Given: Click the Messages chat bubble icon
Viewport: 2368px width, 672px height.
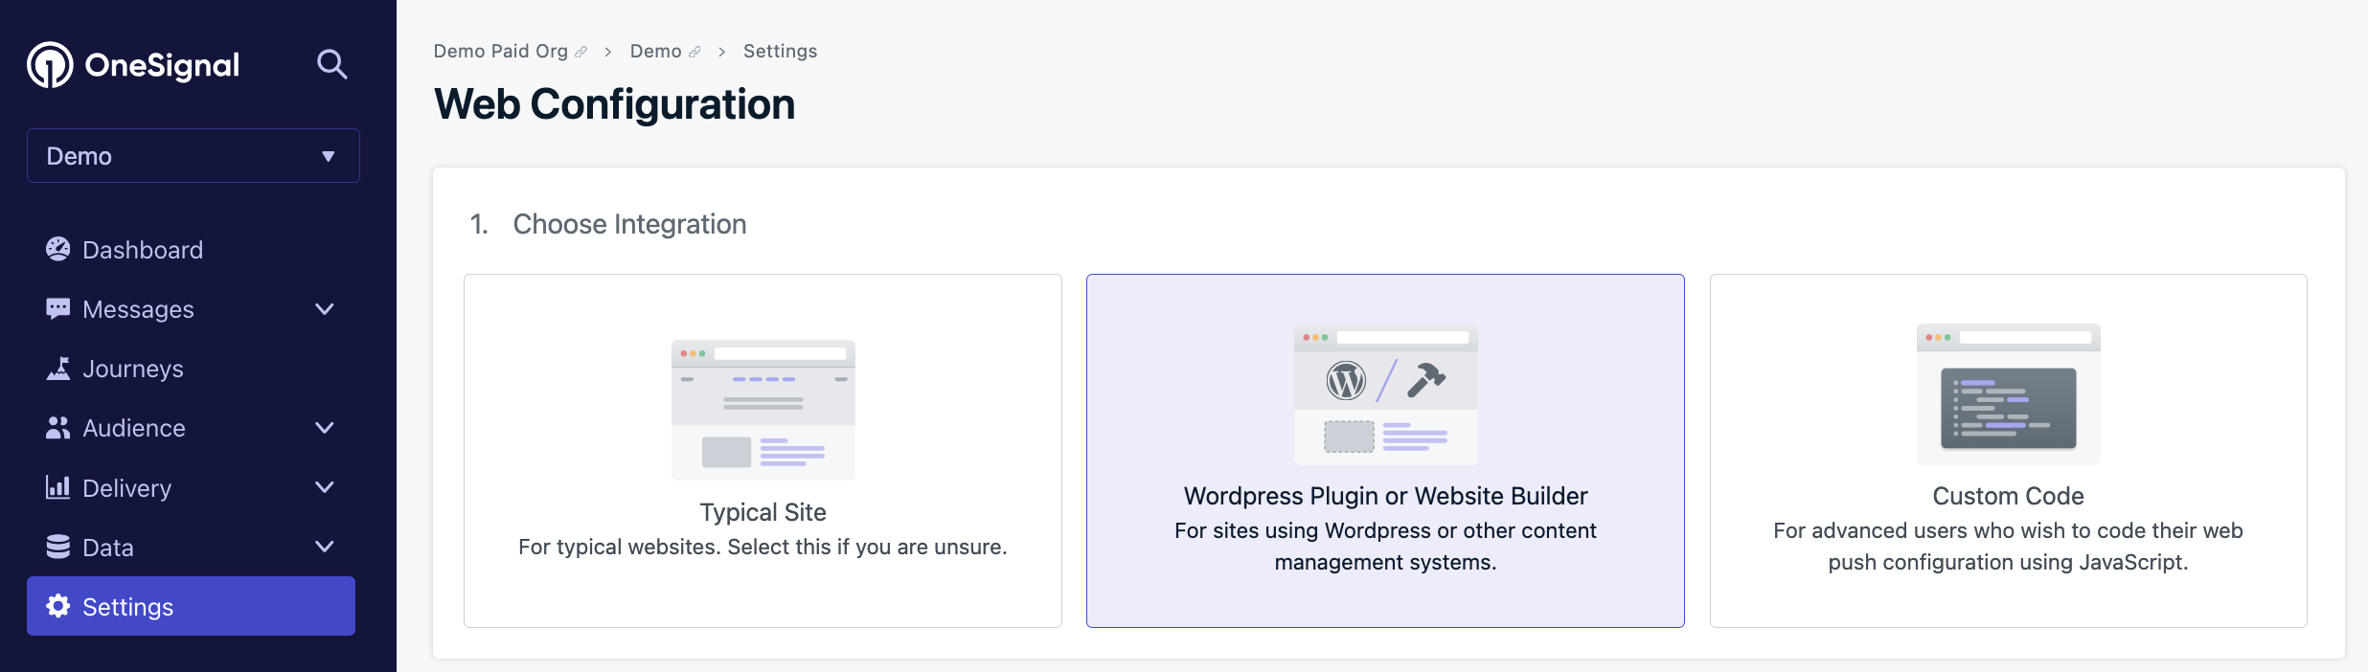Looking at the screenshot, I should pyautogui.click(x=58, y=308).
